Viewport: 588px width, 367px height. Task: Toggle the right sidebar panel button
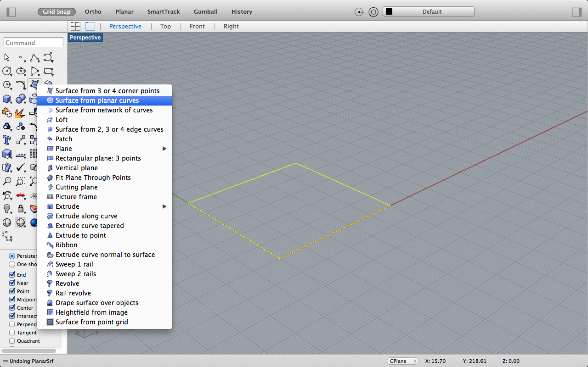coord(577,12)
